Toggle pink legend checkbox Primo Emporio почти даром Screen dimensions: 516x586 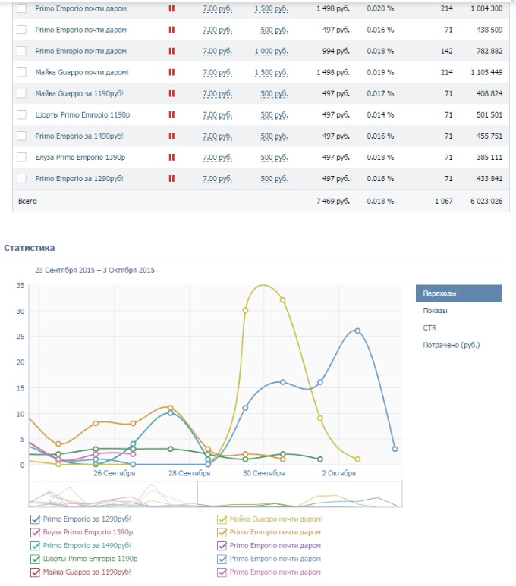(x=222, y=572)
